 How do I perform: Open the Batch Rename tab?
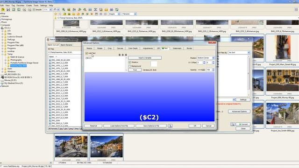(66, 45)
